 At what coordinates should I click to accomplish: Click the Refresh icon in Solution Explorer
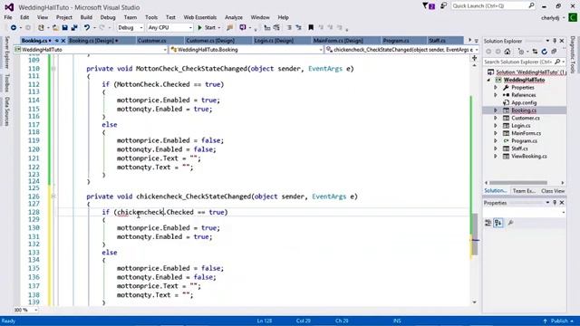tap(544, 52)
